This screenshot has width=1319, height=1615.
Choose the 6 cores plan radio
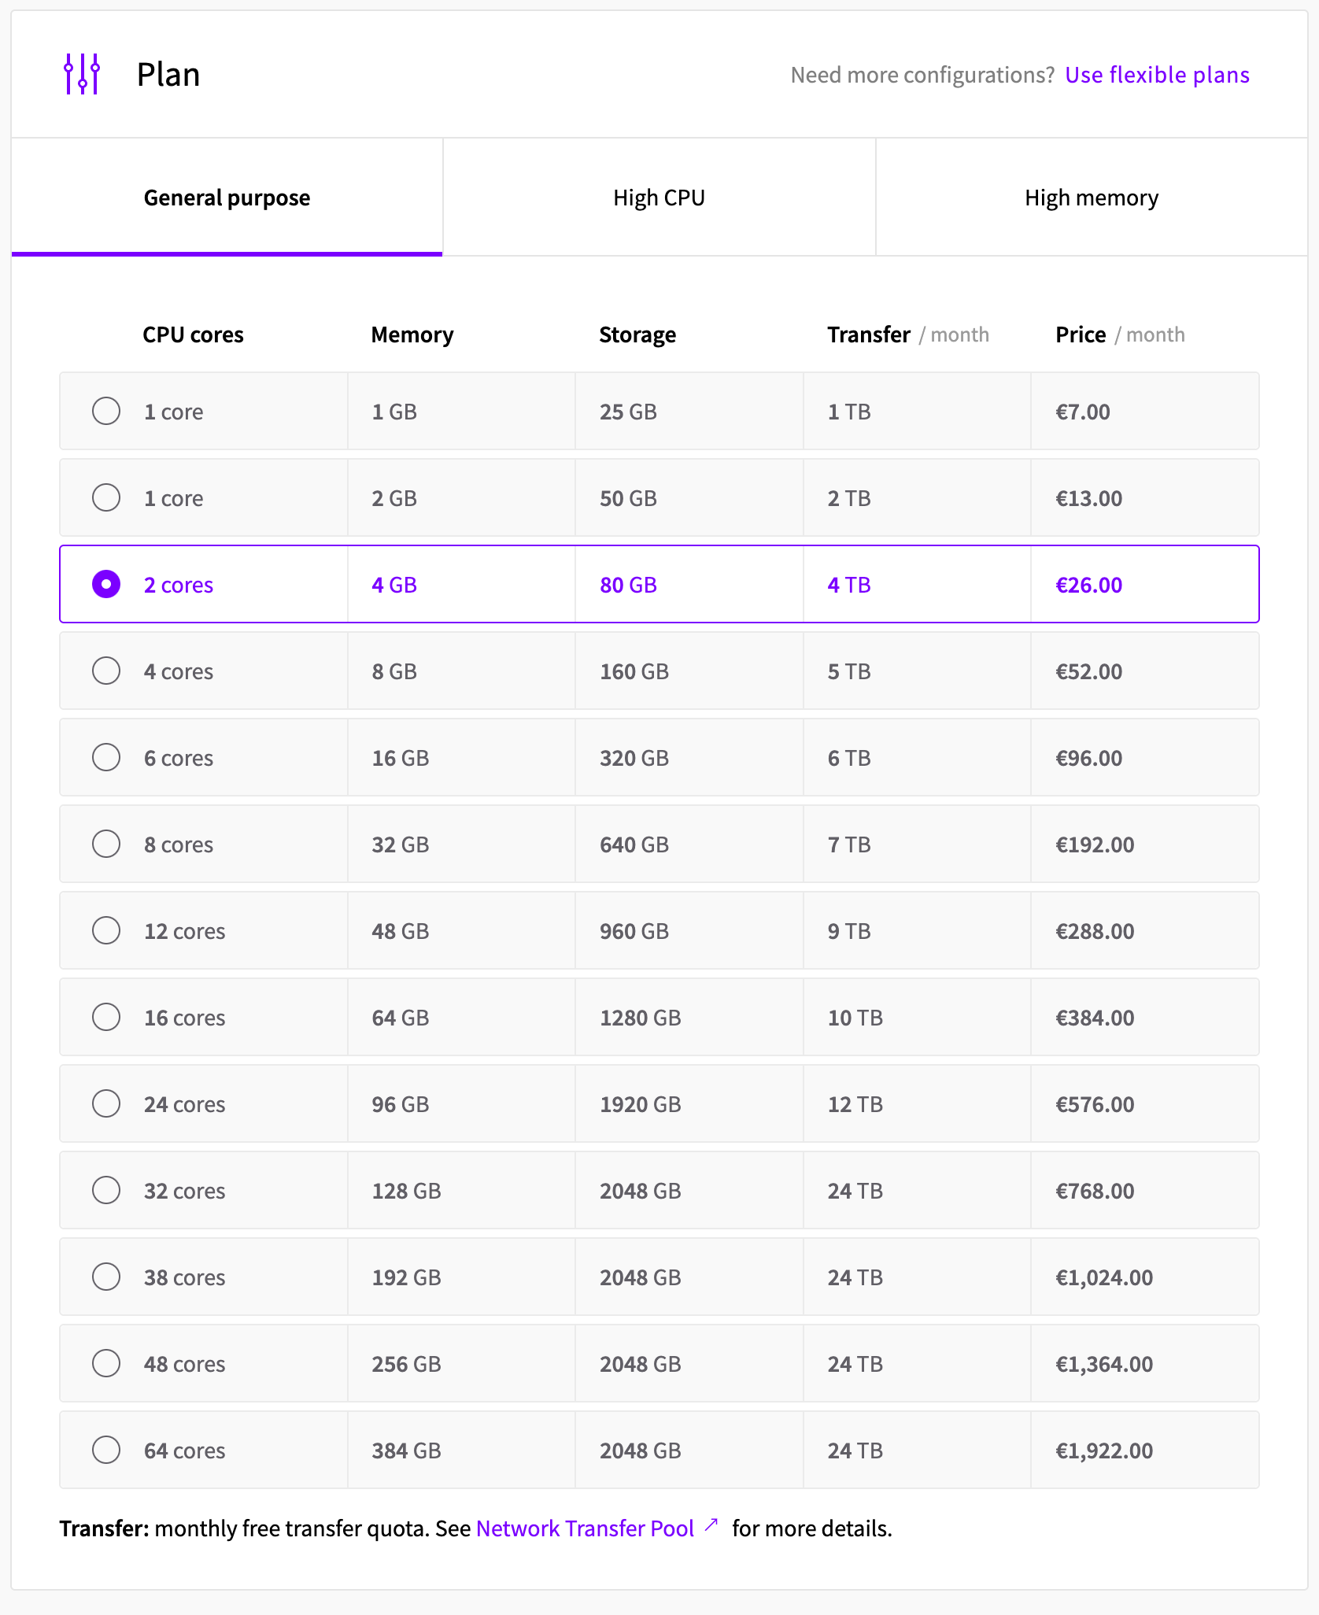point(106,757)
